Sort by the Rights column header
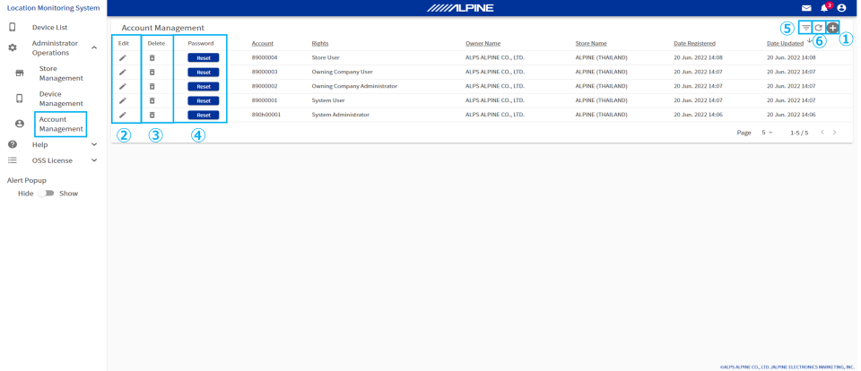The width and height of the screenshot is (861, 371). (x=320, y=43)
